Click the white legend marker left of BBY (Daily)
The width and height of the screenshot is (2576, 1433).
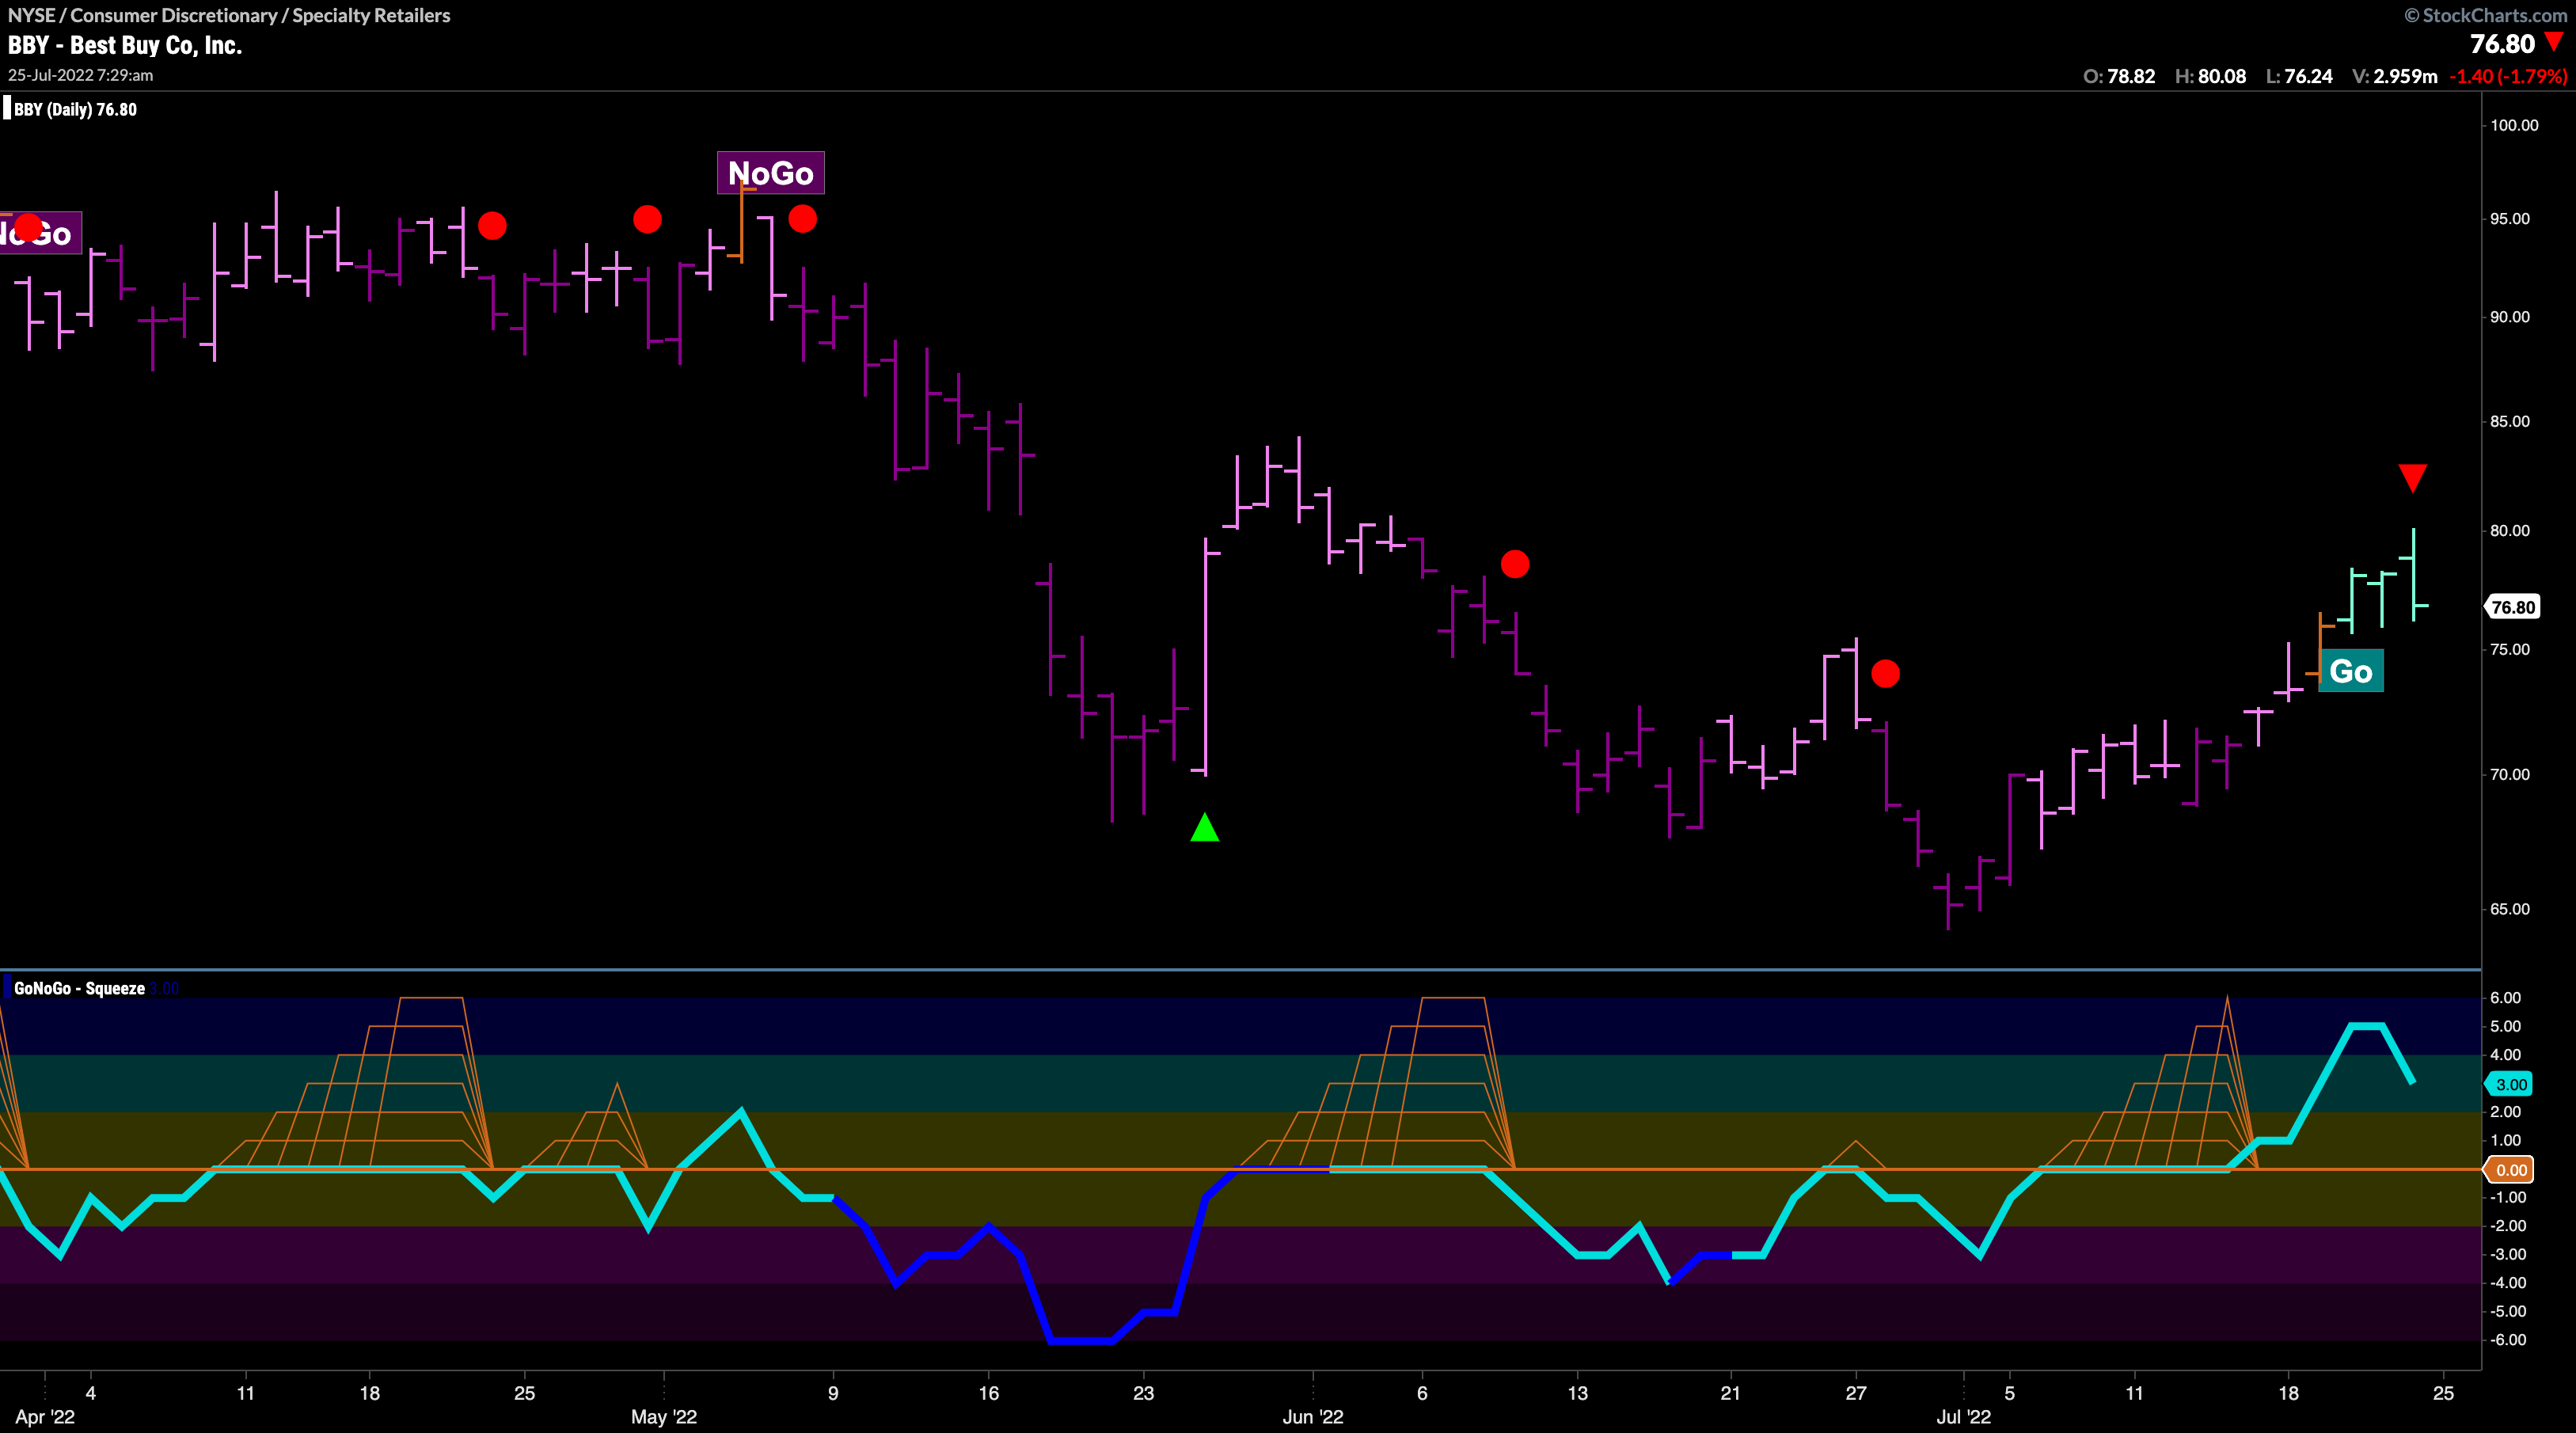(7, 108)
